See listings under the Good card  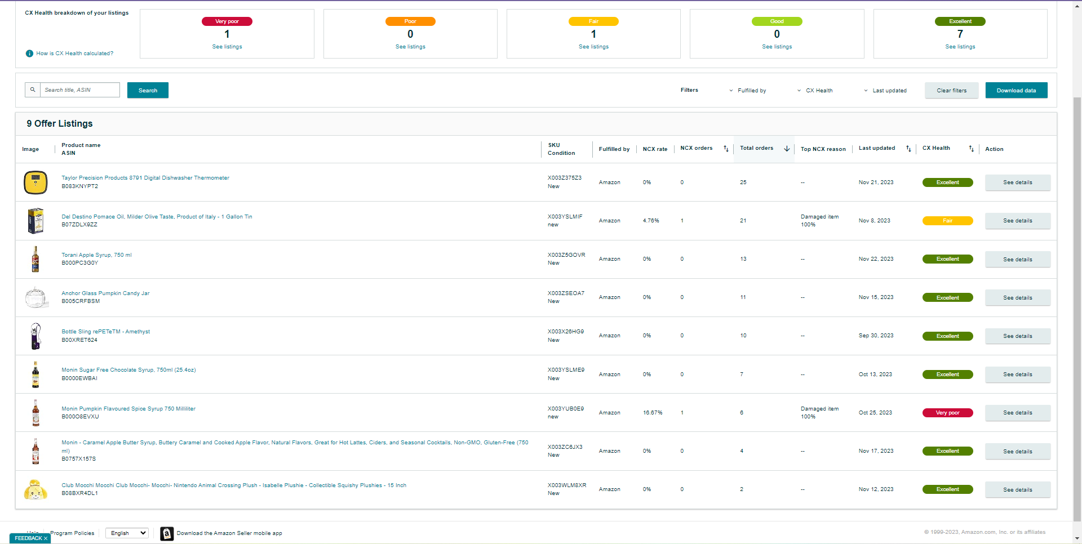(x=777, y=47)
